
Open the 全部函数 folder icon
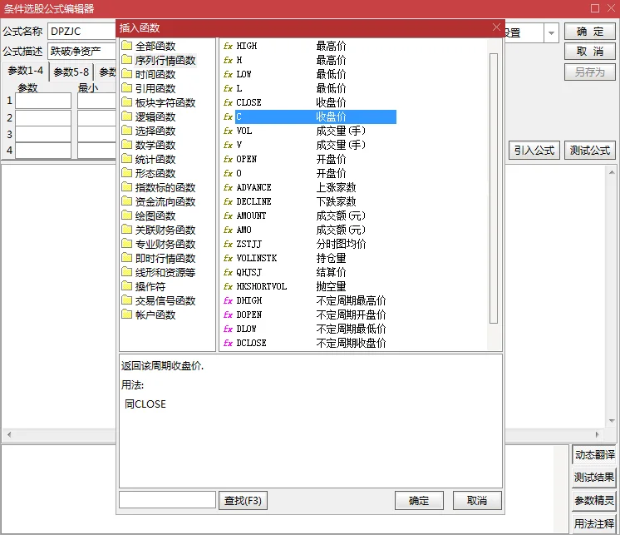tap(126, 46)
